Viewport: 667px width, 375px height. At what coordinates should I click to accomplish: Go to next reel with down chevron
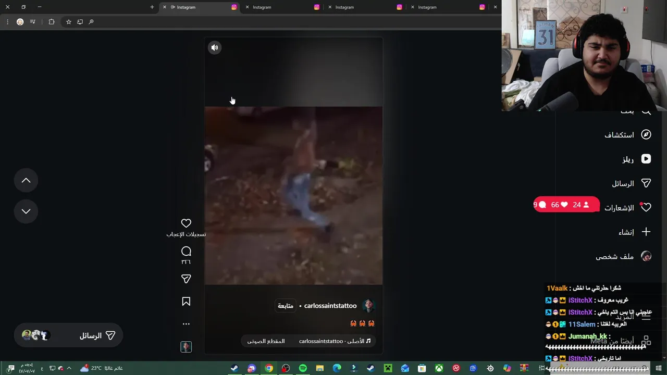26,211
